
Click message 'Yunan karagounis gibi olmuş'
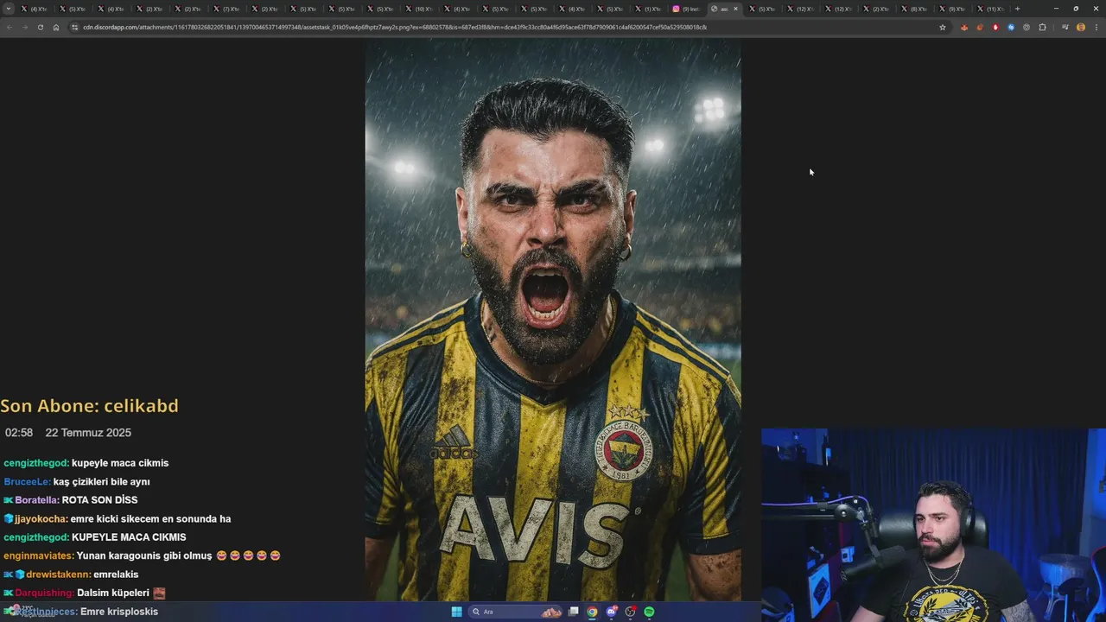pyautogui.click(x=144, y=555)
